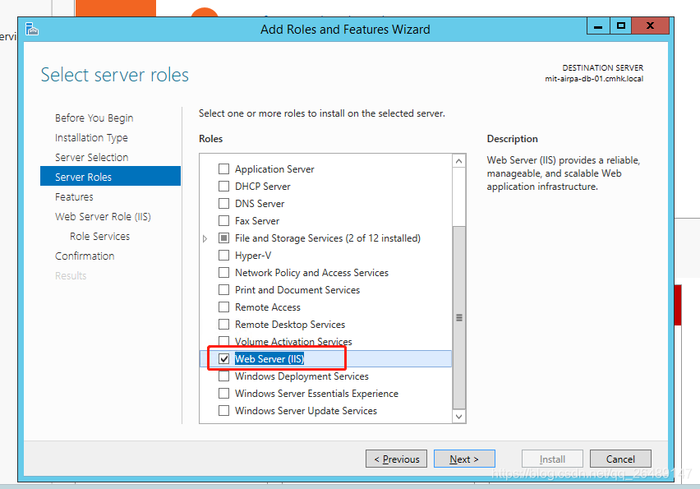Go to Web Server Role (IIS) step
The height and width of the screenshot is (489, 700).
click(104, 217)
